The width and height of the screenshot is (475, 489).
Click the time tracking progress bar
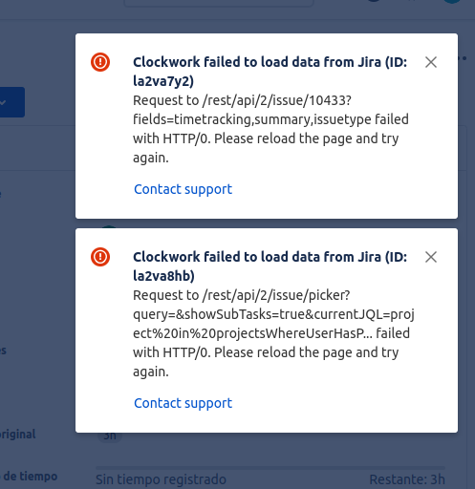click(x=270, y=468)
